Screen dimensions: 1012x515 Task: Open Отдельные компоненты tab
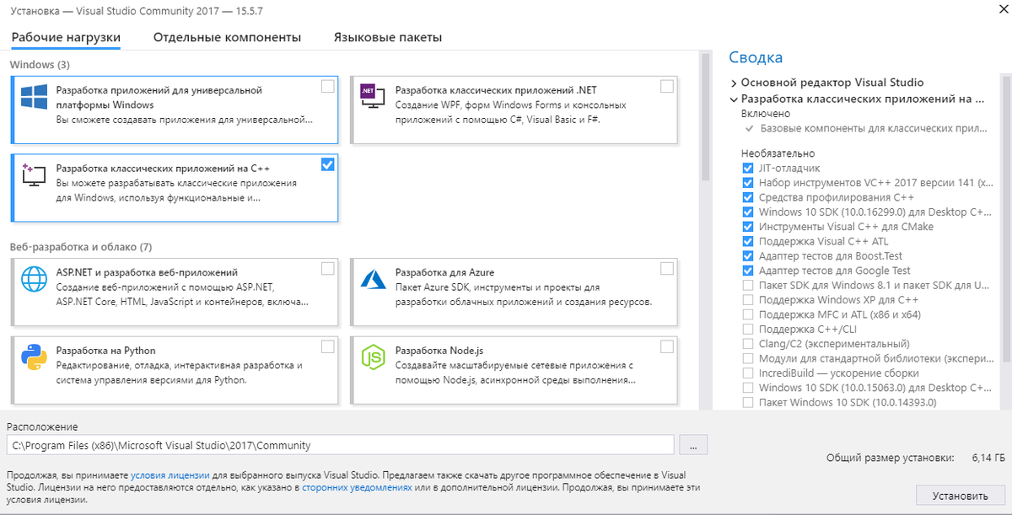point(227,38)
